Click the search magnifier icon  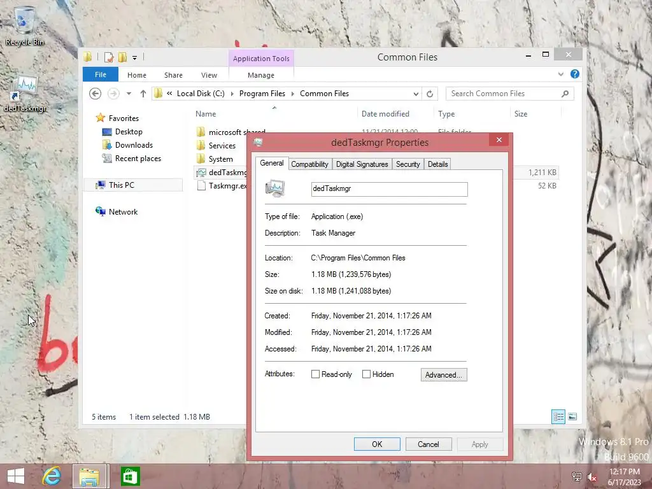565,94
